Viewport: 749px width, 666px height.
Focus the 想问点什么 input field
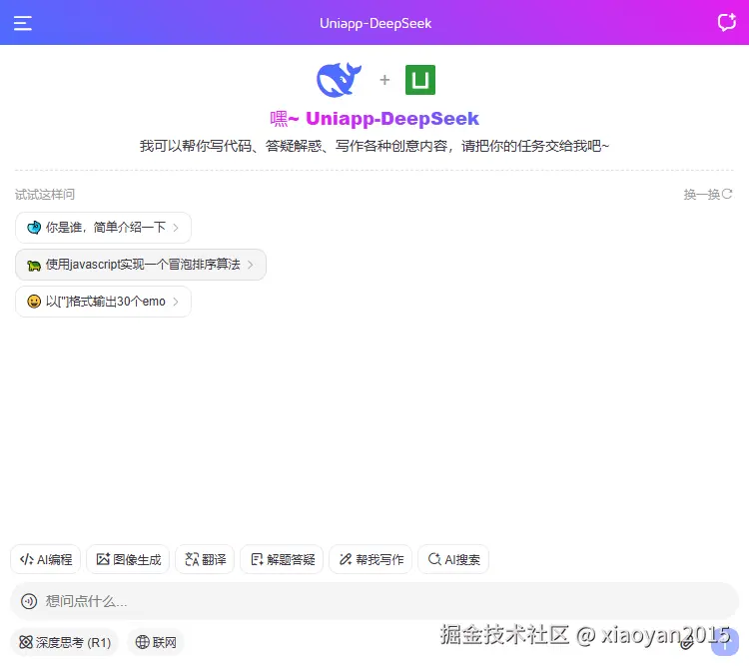(x=374, y=601)
